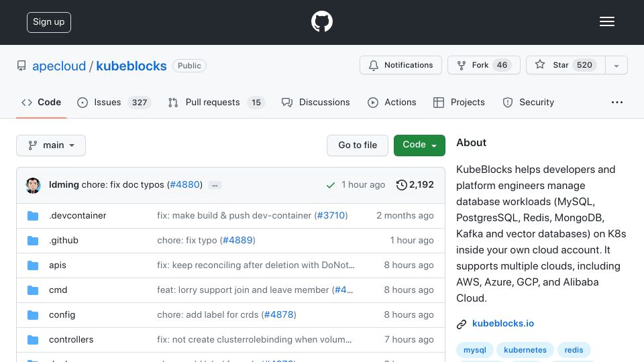The width and height of the screenshot is (644, 362).
Task: Click the green check status icon
Action: (x=330, y=185)
